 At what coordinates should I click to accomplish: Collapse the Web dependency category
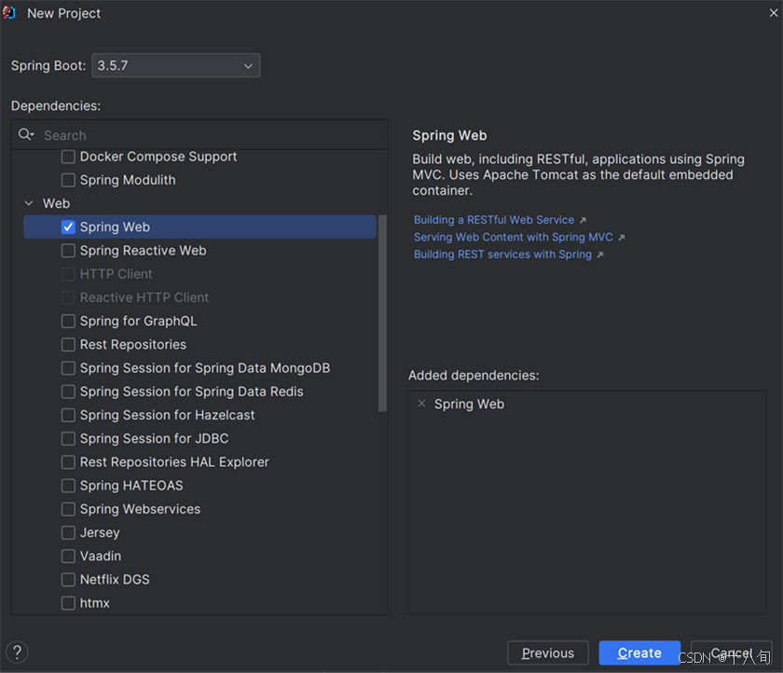tap(29, 203)
